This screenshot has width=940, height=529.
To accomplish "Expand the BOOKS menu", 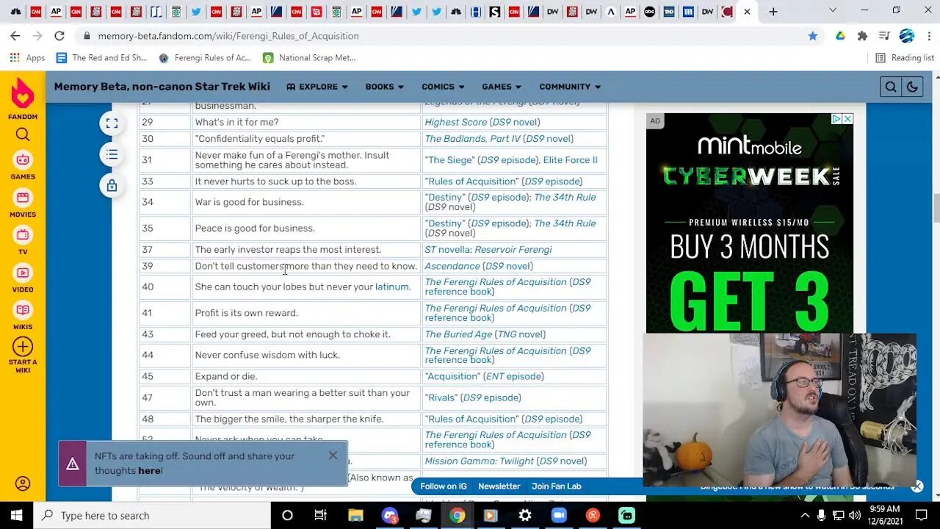I will click(385, 87).
